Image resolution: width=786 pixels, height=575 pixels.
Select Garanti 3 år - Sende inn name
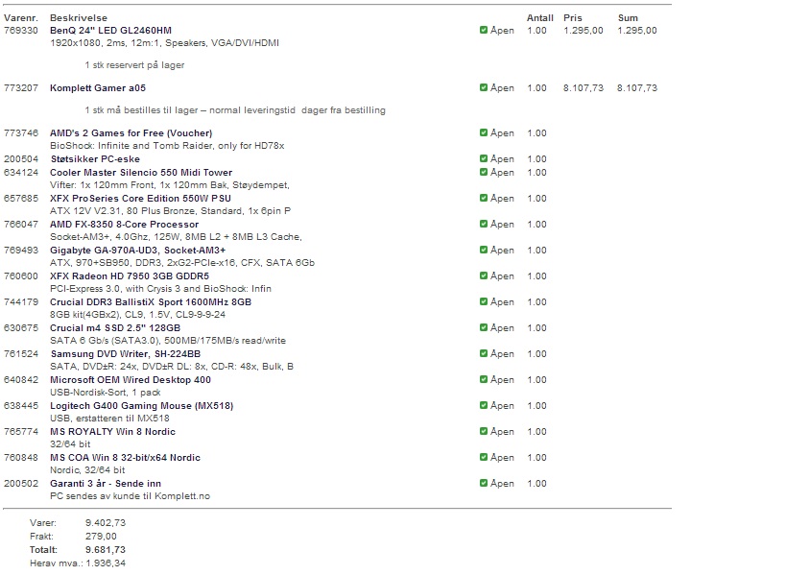pos(106,483)
